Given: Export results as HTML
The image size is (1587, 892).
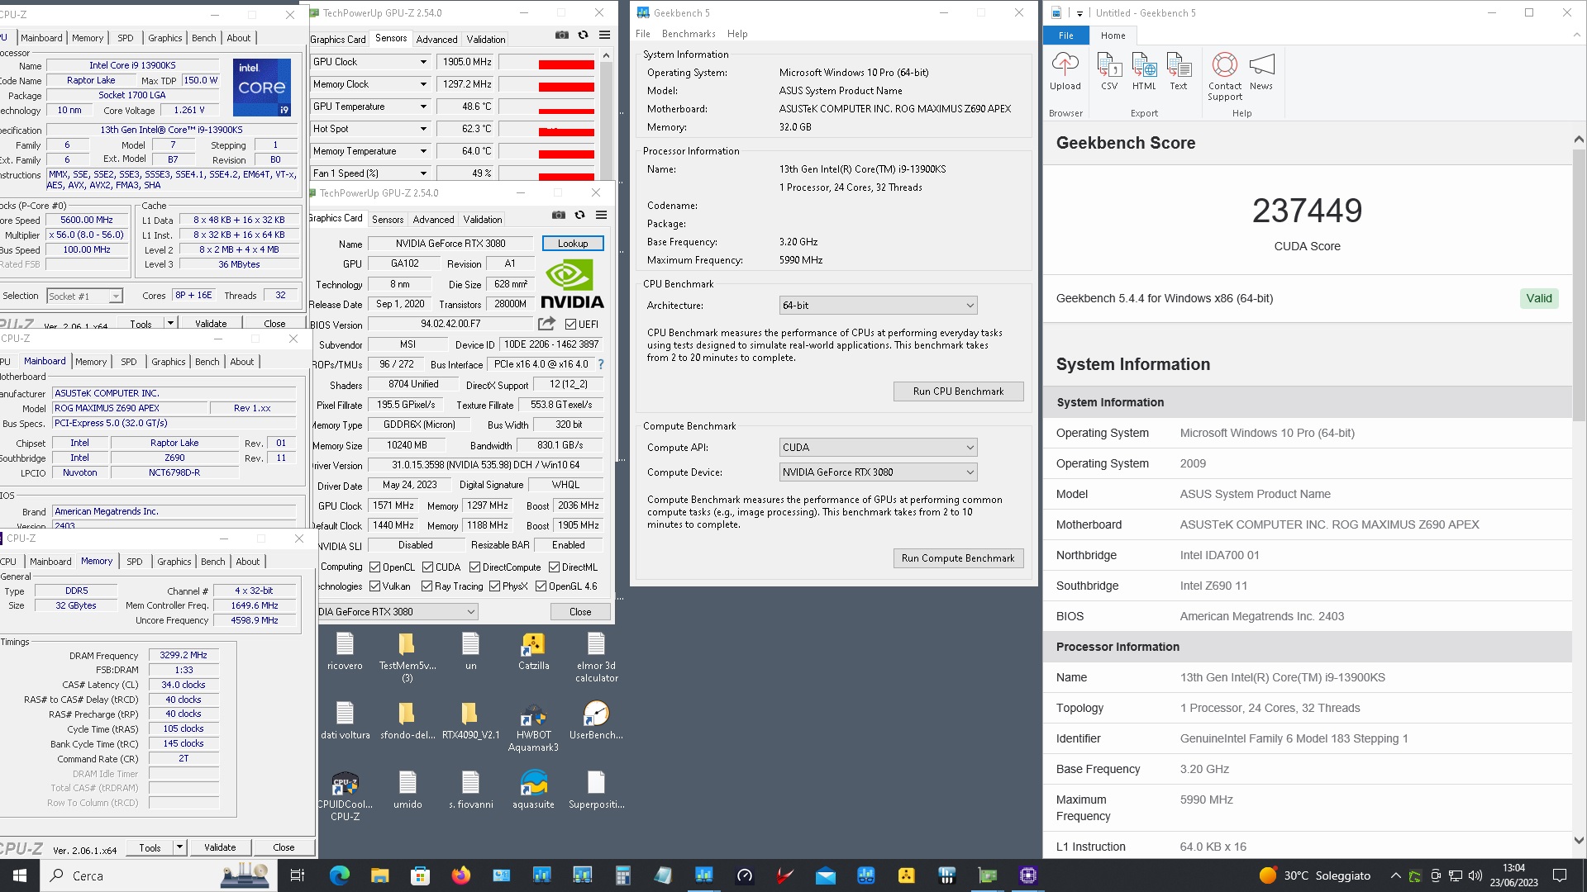Looking at the screenshot, I should coord(1144,71).
